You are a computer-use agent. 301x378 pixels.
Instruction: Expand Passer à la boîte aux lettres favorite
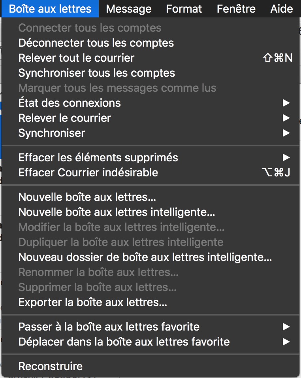(x=109, y=327)
